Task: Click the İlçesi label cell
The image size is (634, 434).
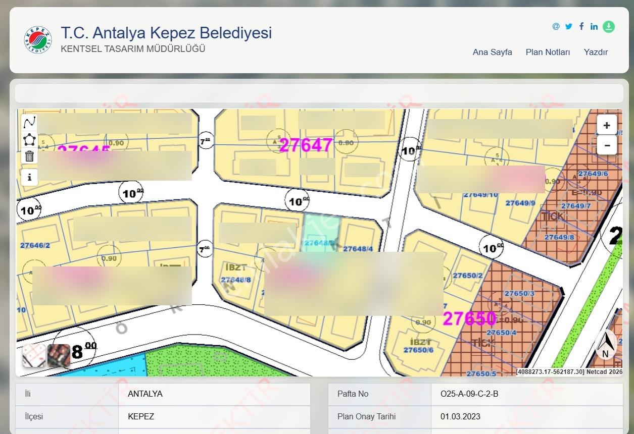Action: (x=67, y=417)
